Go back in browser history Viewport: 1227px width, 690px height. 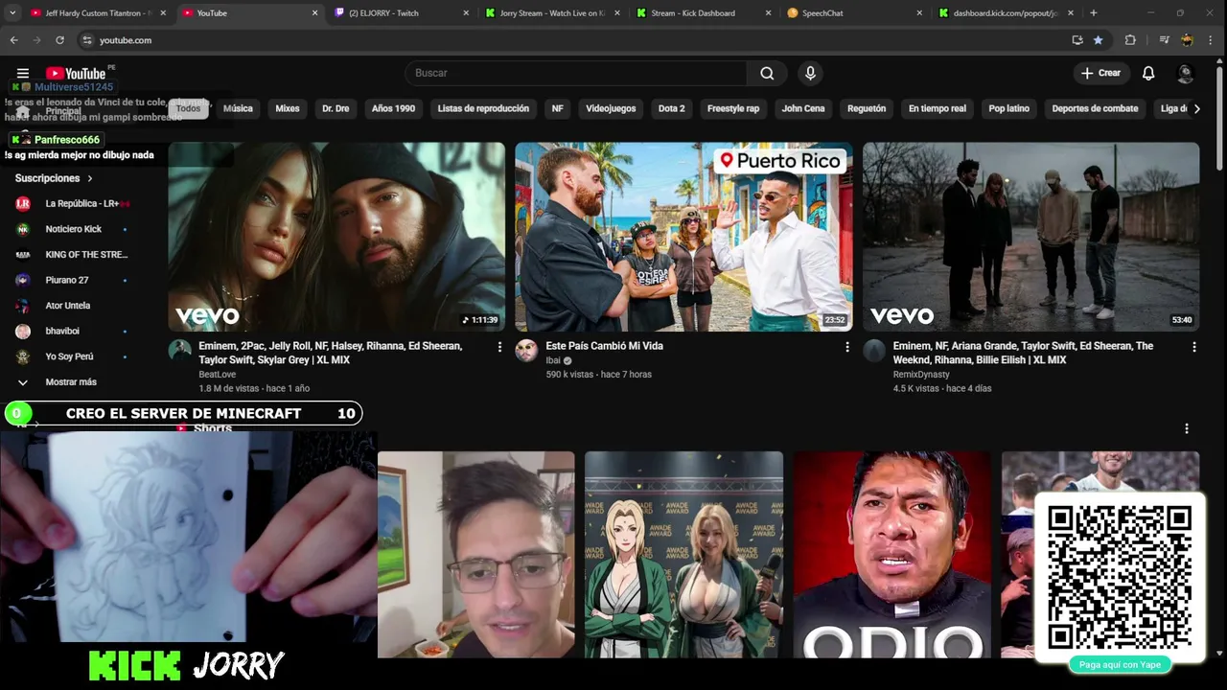coord(13,40)
